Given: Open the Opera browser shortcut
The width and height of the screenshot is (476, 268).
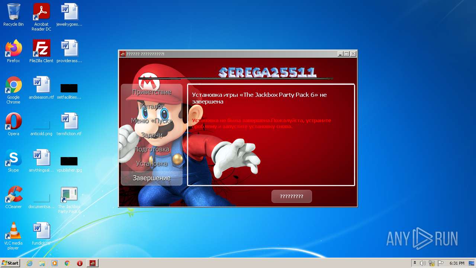Looking at the screenshot, I should [13, 124].
